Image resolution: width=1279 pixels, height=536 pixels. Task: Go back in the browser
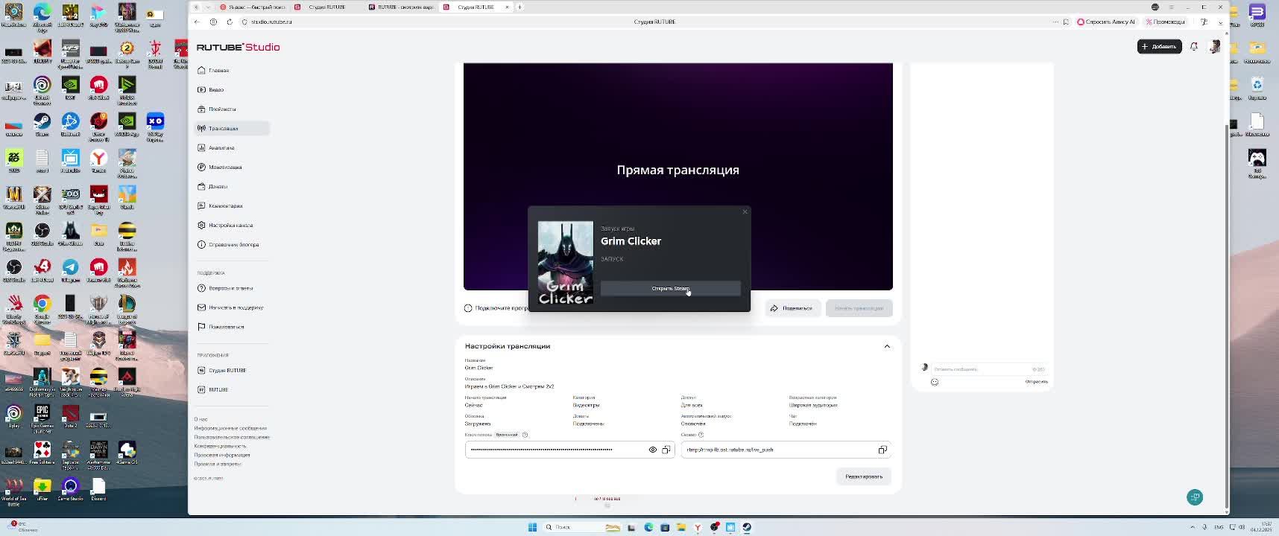point(197,22)
